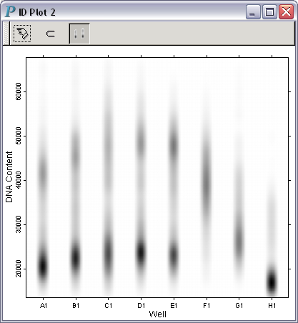Screen dimensions: 298x323
Task: Select the pointing-hand selection tool
Action: click(x=22, y=34)
